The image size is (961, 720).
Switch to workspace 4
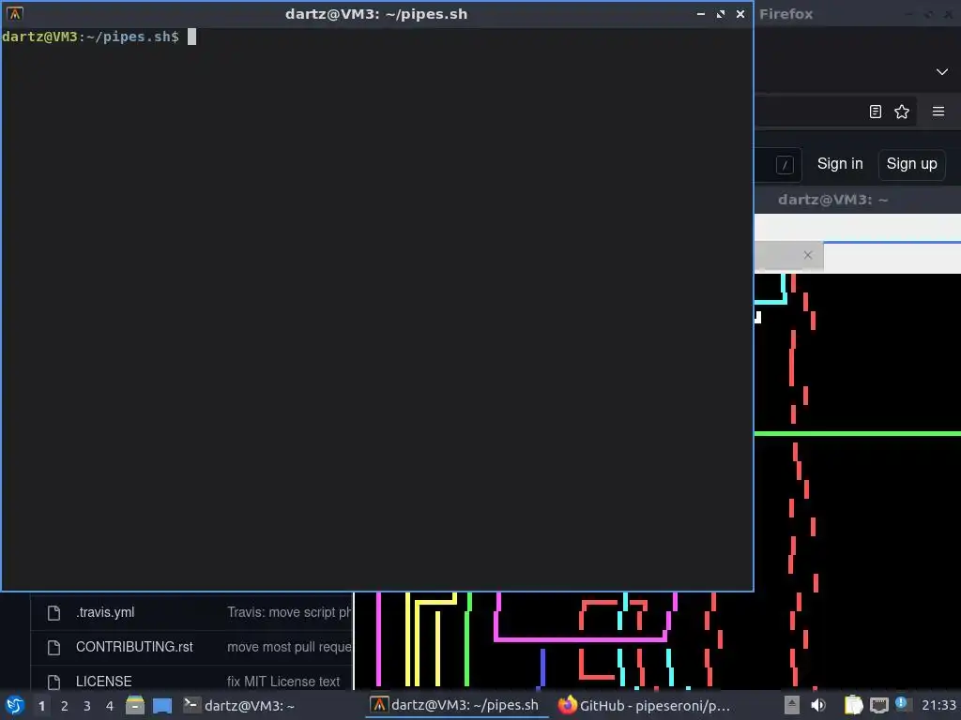[110, 706]
